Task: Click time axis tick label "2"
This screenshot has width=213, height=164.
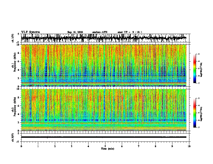Action: 55,146
